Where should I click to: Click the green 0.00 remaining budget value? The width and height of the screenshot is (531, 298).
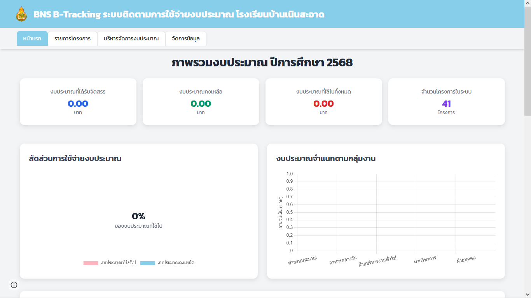[201, 104]
